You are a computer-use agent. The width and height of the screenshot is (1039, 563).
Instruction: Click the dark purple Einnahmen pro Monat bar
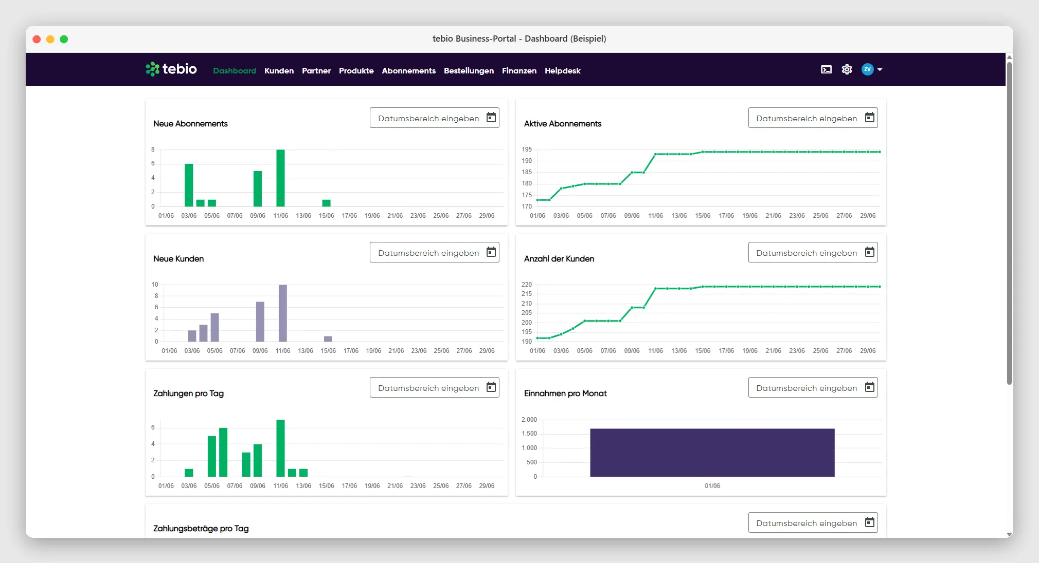coord(712,453)
